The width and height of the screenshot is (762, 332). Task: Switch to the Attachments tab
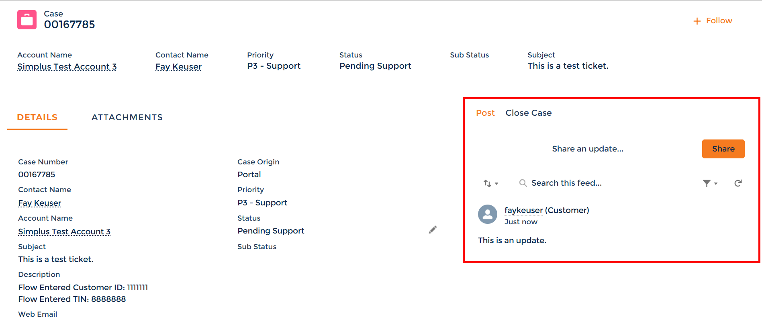coord(127,117)
